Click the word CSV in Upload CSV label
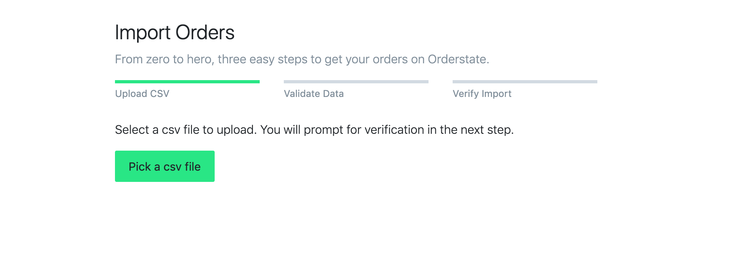Viewport: 730px width, 254px height. click(x=160, y=94)
